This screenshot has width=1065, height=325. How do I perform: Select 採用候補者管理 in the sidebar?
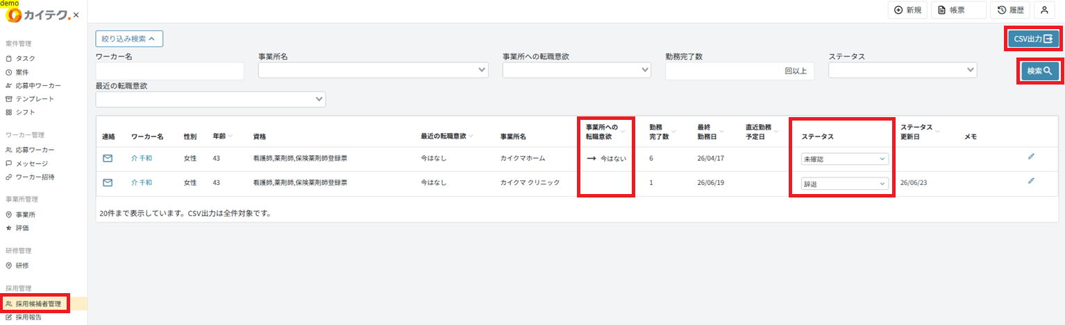(38, 304)
